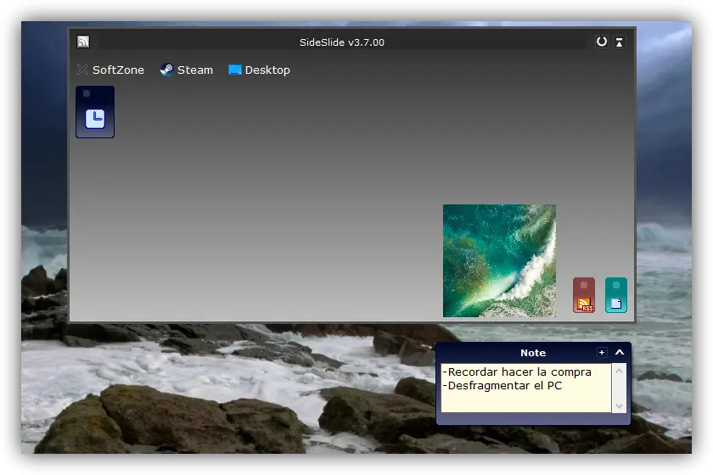
Task: Click the SideSlide v3.7.00 title text
Action: tap(342, 42)
